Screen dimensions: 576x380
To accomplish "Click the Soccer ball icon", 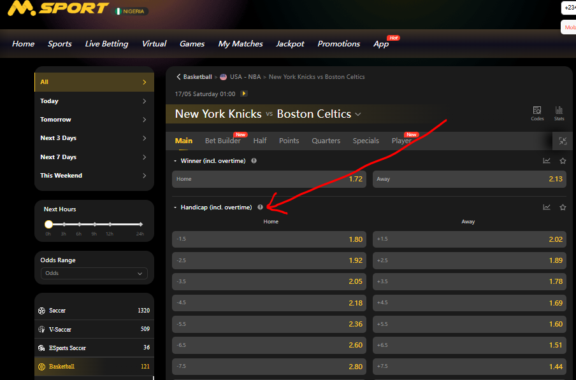I will 41,311.
